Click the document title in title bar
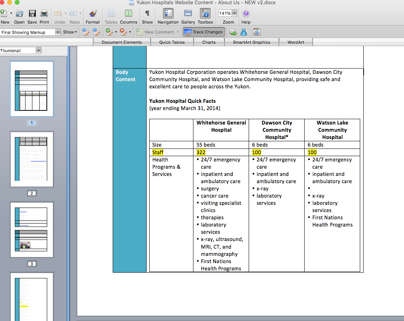Viewport: 404px width, 321px height. (206, 3)
